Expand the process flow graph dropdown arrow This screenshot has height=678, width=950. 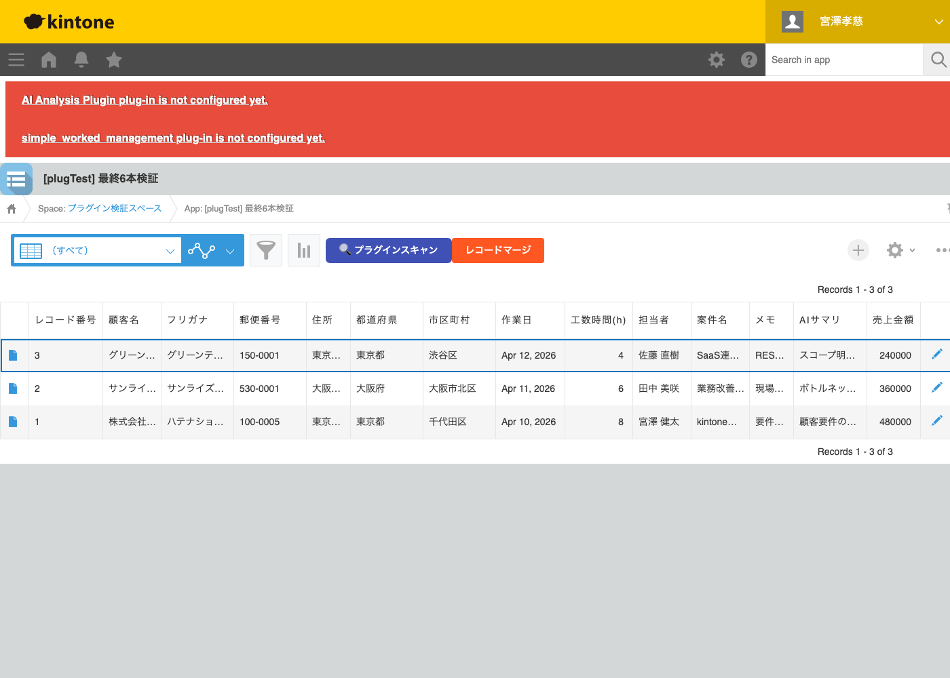230,251
